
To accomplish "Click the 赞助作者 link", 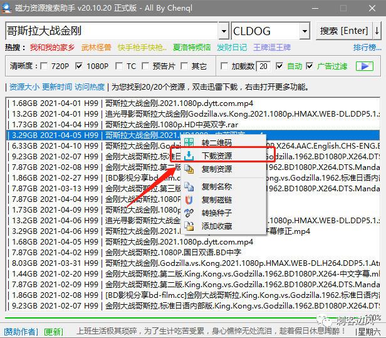I will point(21,332).
